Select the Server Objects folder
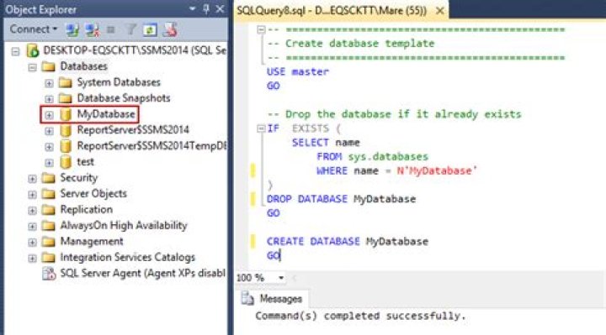This screenshot has width=606, height=335. click(x=93, y=193)
